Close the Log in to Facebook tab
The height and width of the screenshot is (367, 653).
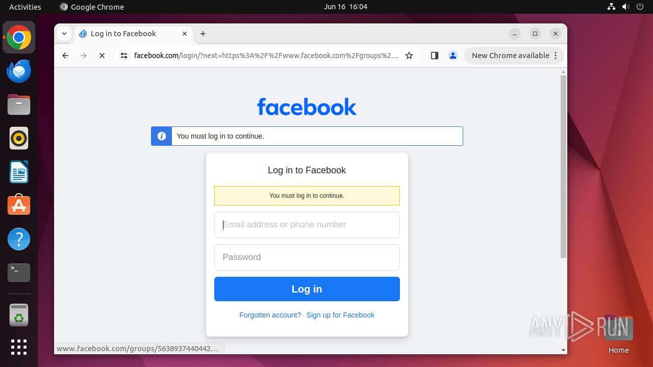(x=185, y=34)
